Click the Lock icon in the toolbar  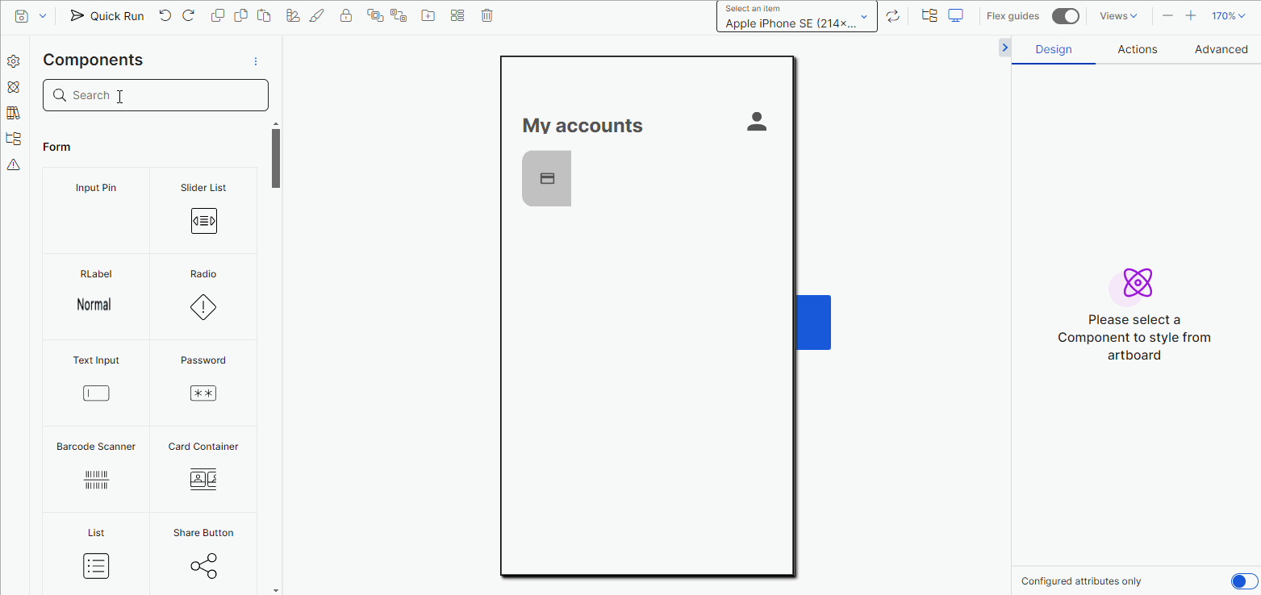[346, 15]
